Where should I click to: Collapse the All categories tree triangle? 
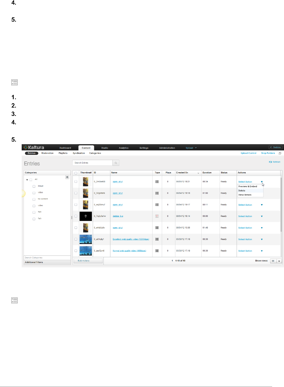click(x=27, y=180)
